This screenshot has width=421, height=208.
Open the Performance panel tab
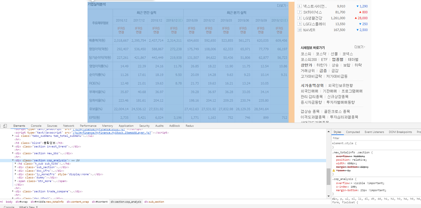[88, 126]
